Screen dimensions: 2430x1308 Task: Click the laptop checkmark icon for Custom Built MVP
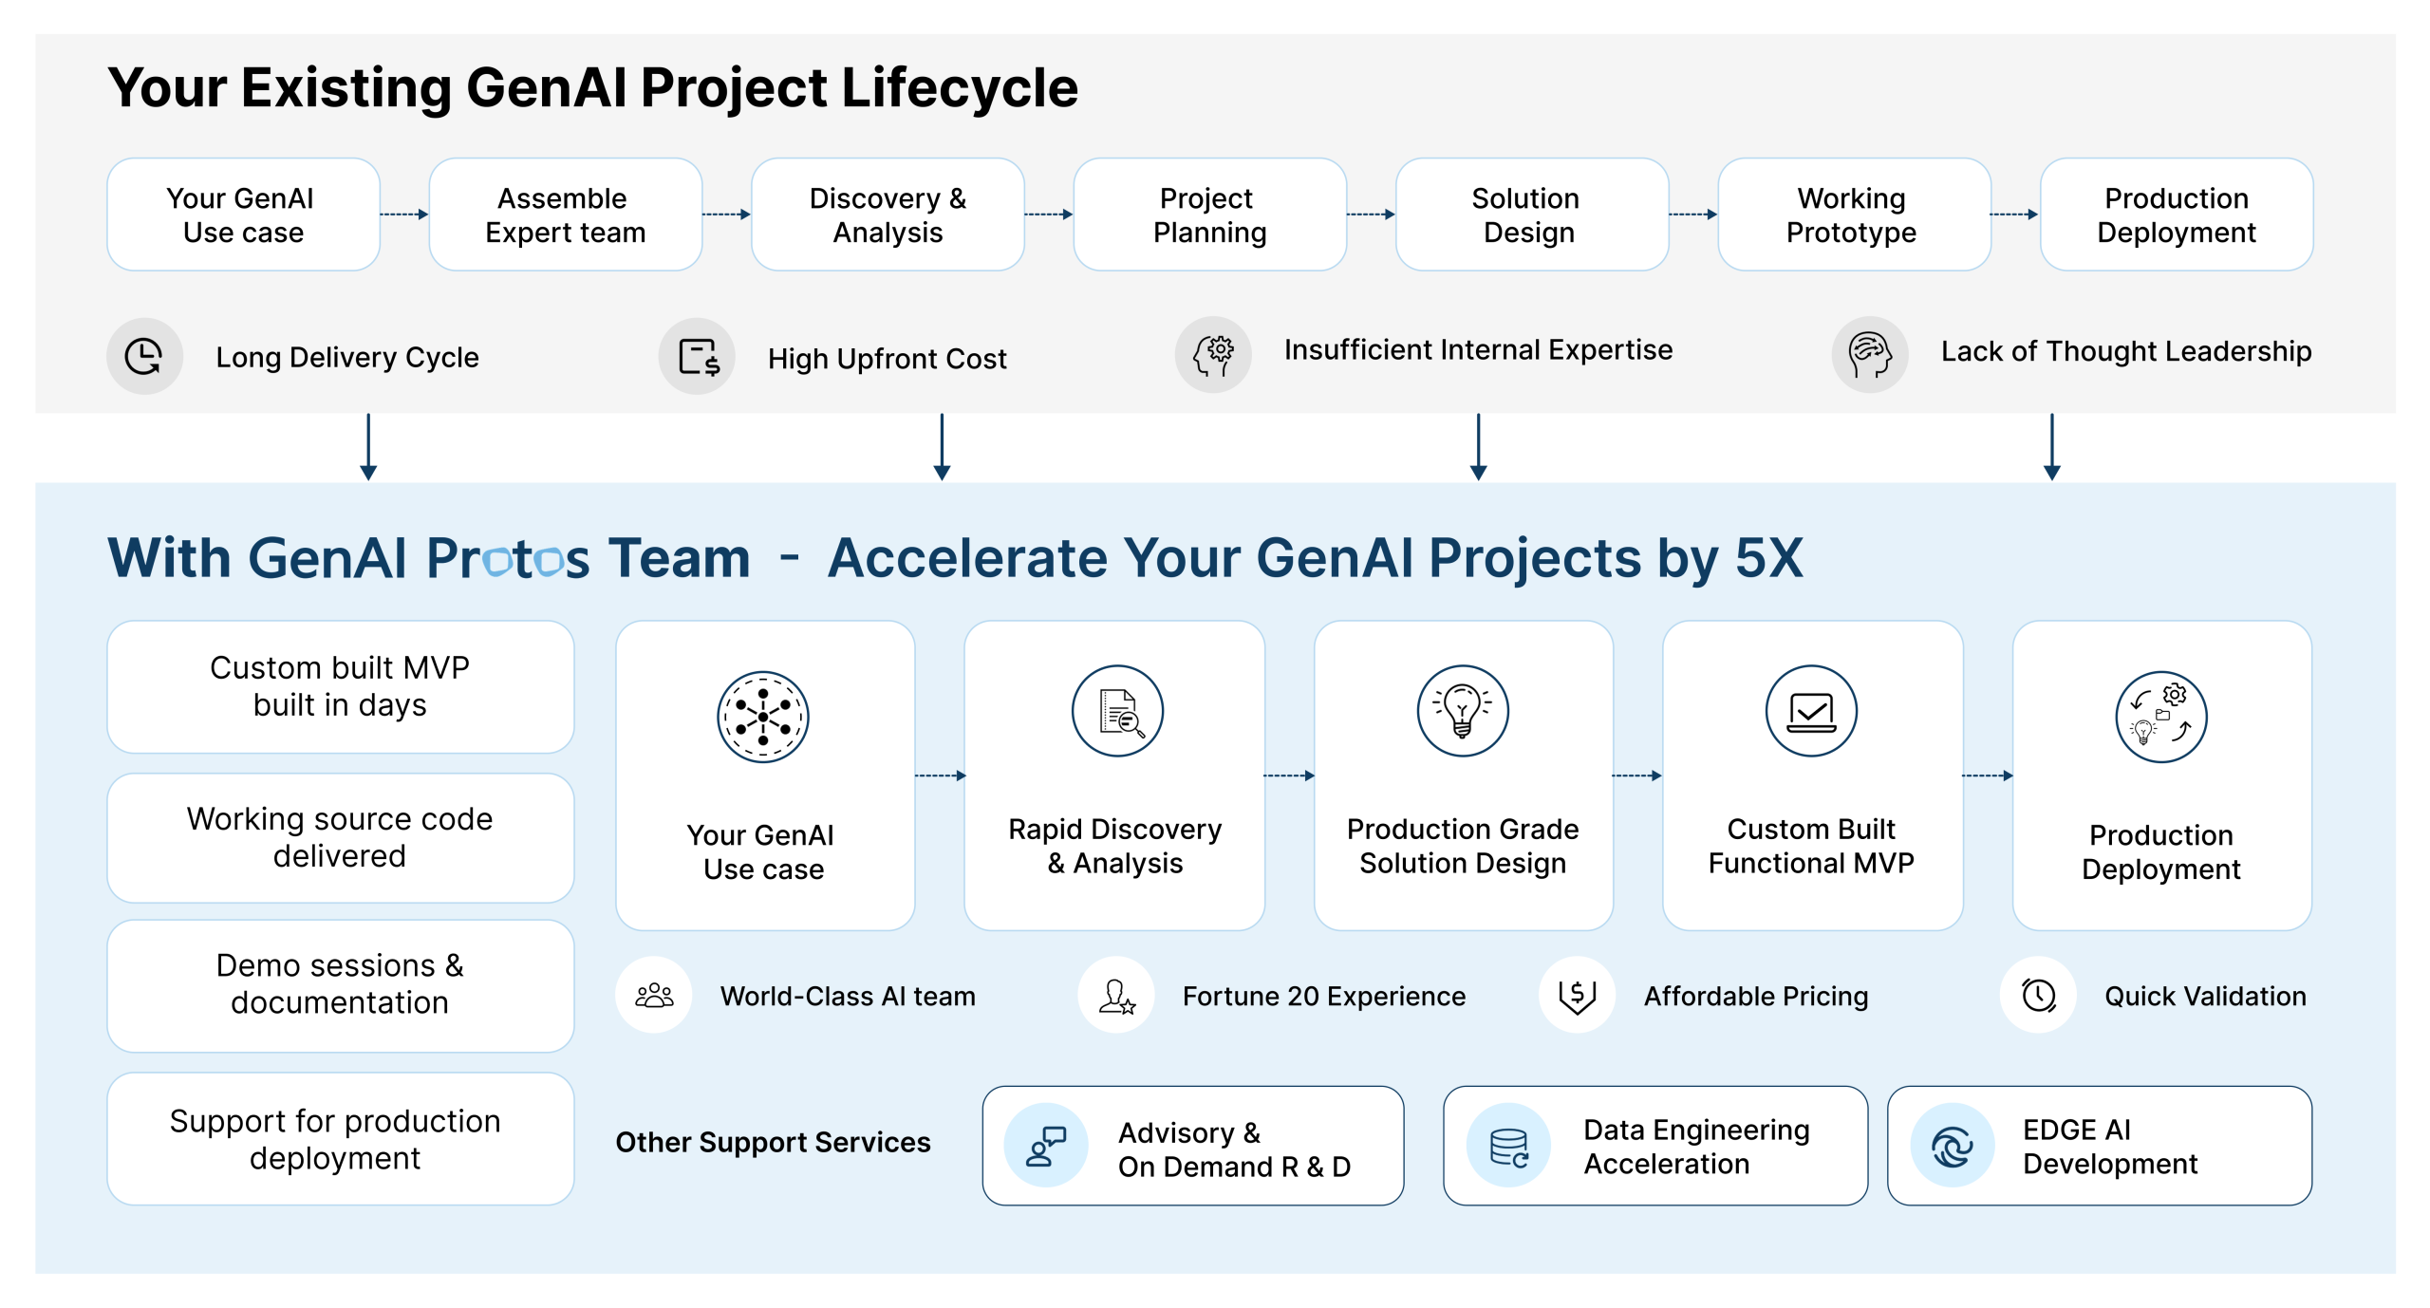pos(1811,711)
